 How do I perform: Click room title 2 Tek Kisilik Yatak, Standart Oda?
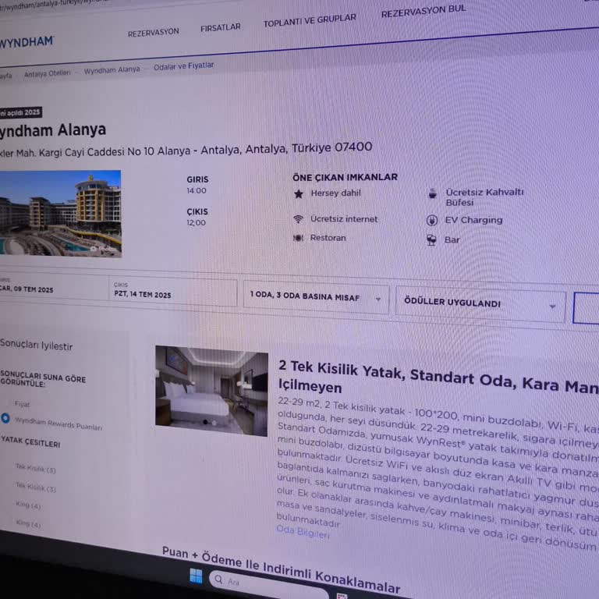tap(438, 377)
